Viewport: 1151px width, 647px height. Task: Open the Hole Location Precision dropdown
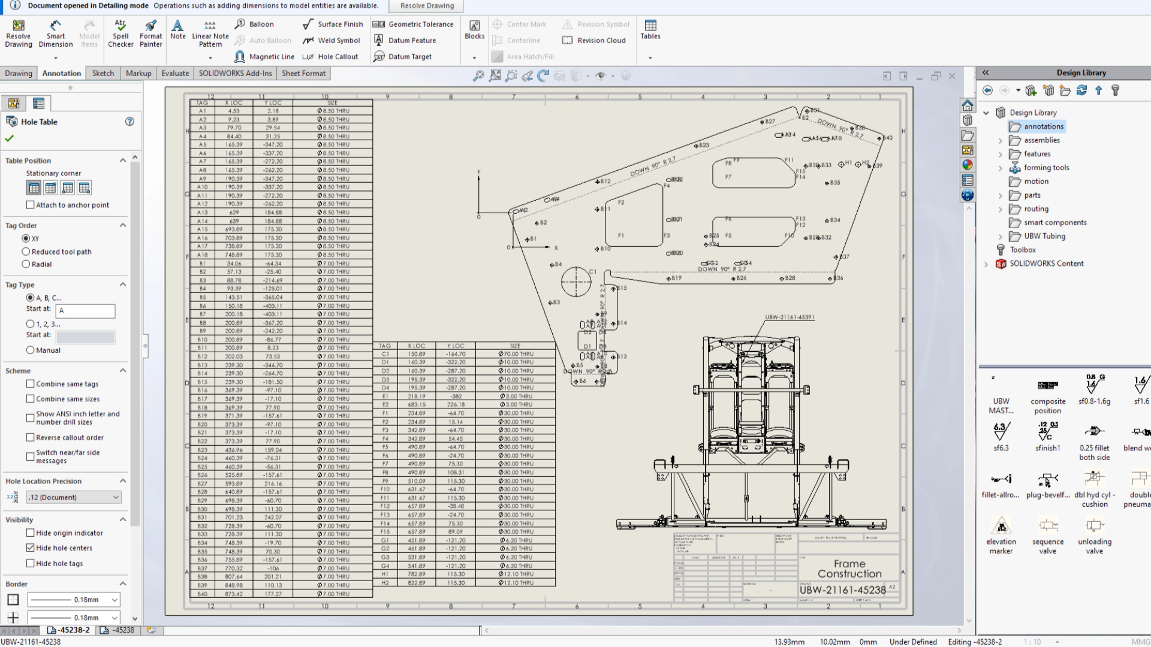[x=73, y=497]
